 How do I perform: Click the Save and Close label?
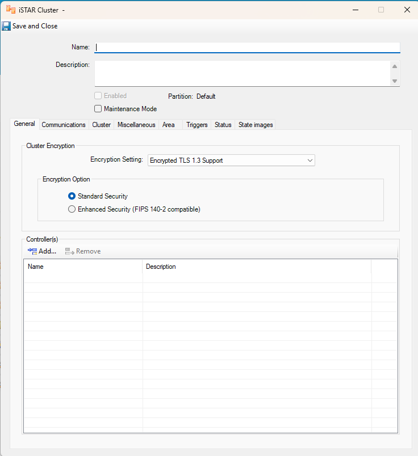[x=35, y=26]
